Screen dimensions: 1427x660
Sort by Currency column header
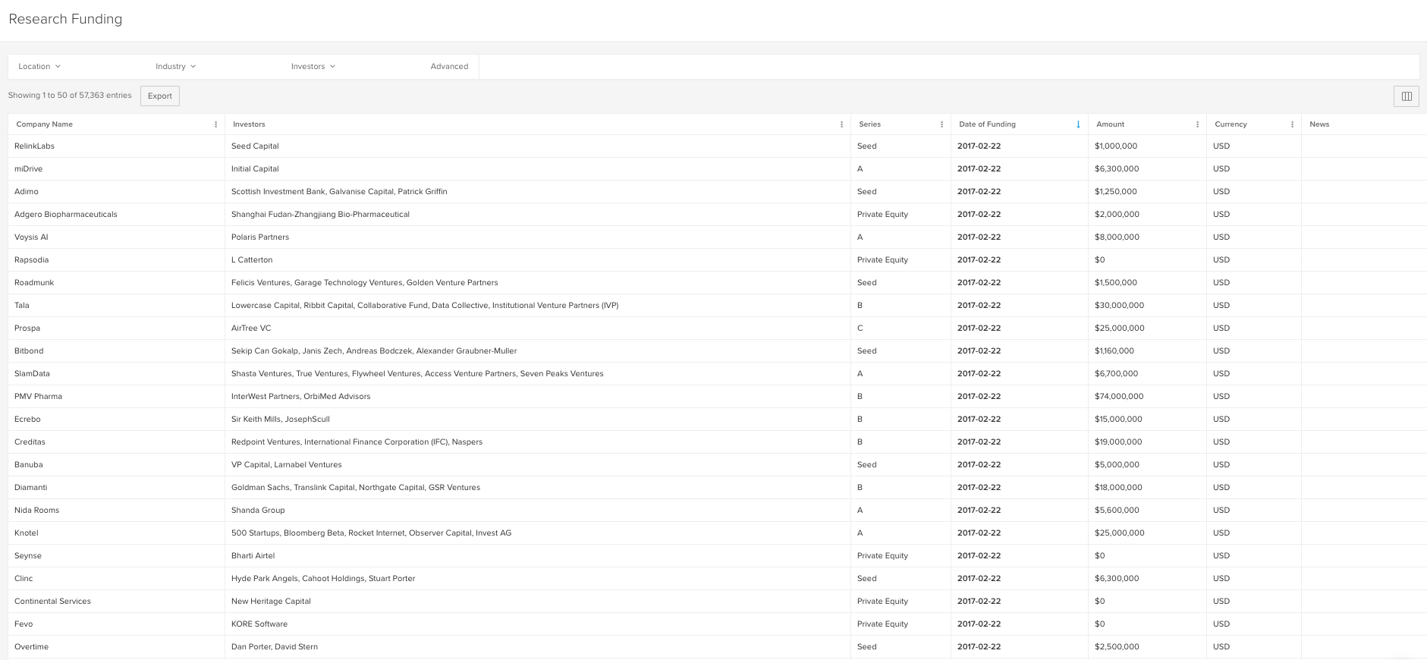coord(1231,124)
